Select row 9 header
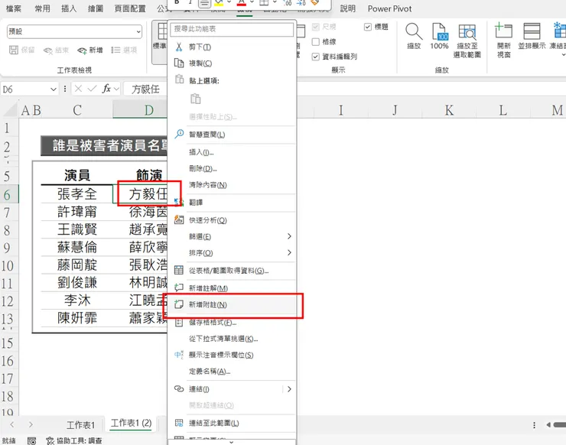Image resolution: width=566 pixels, height=445 pixels. pos(7,248)
